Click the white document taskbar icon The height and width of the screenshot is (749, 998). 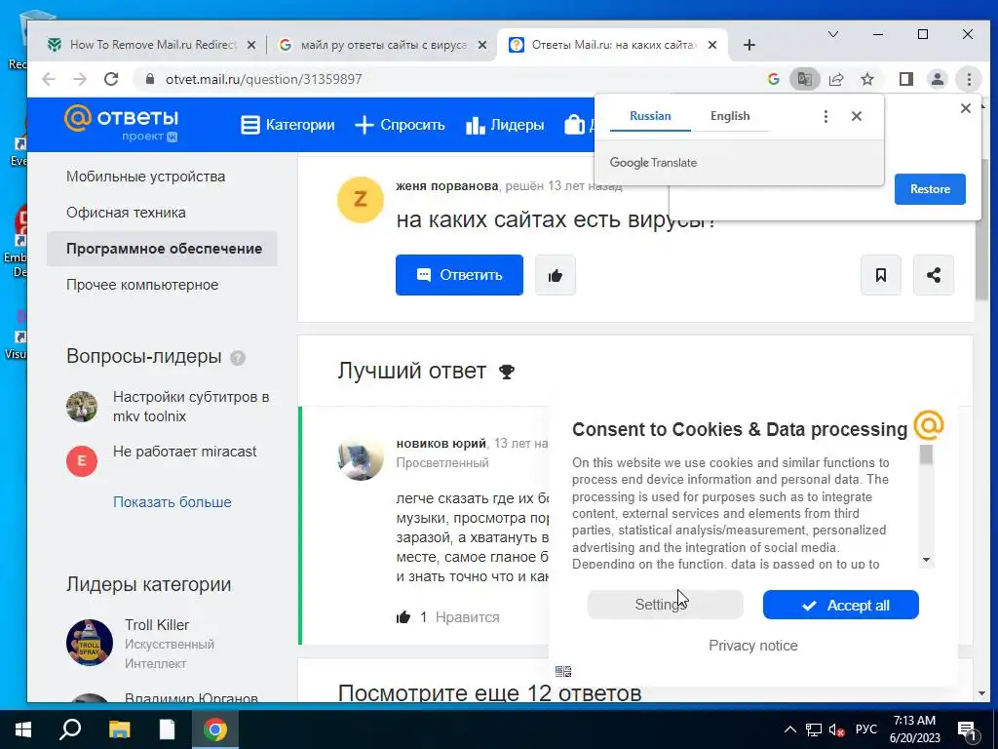point(167,729)
